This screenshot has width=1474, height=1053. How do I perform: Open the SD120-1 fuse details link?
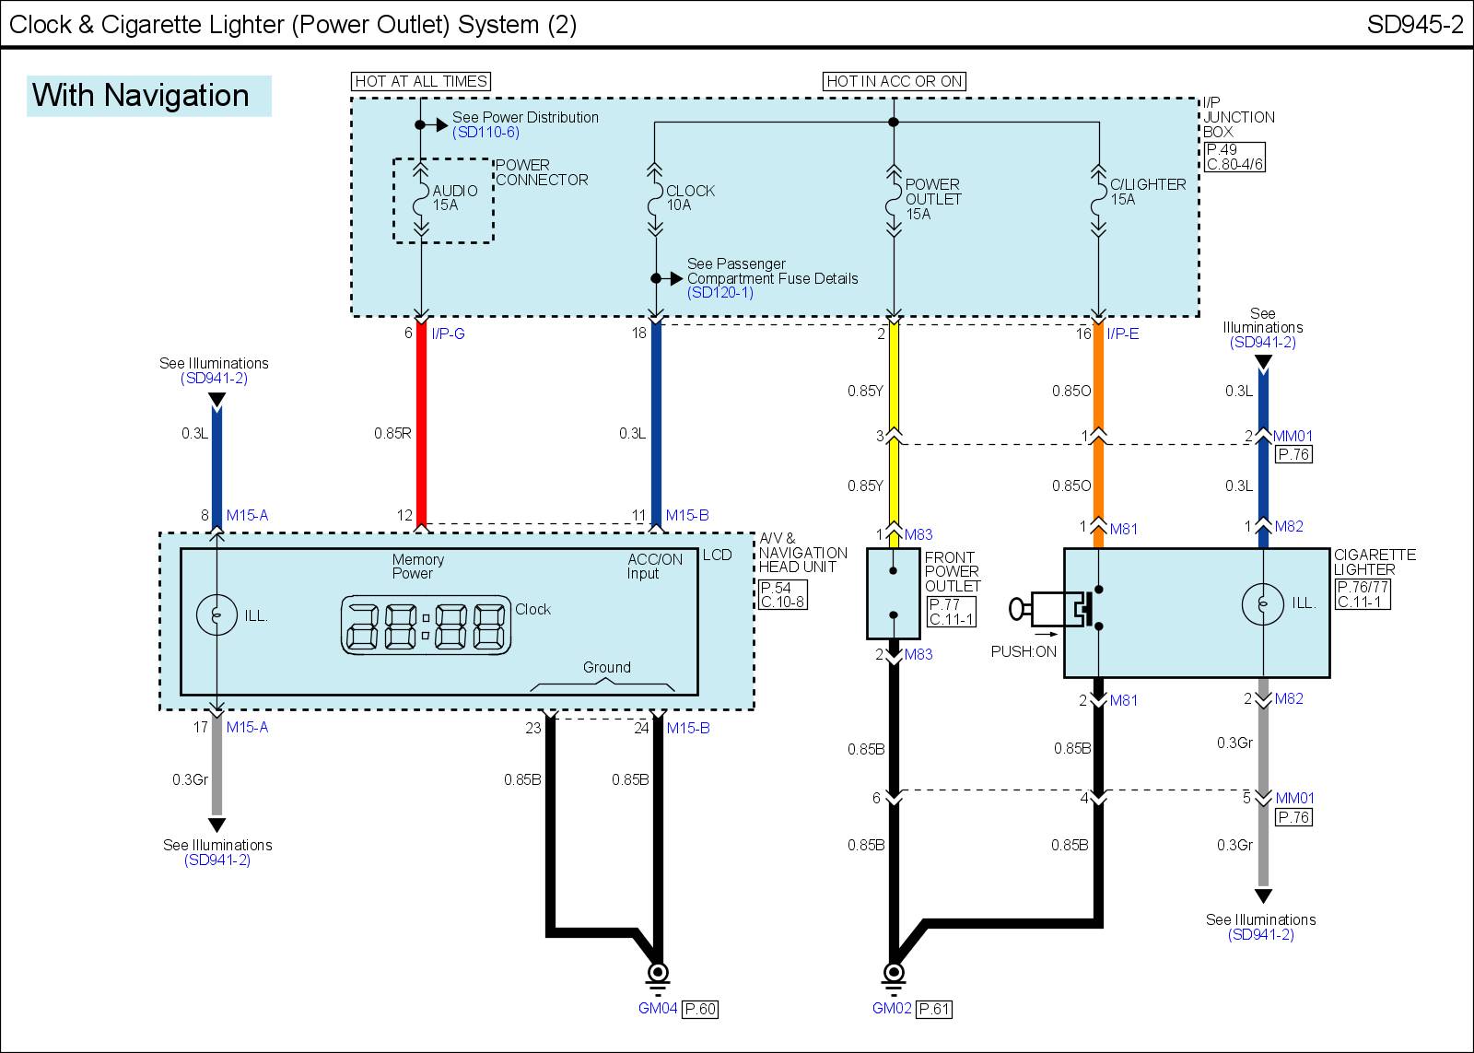tap(719, 293)
